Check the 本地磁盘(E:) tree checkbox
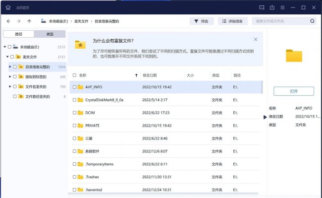This screenshot has width=322, height=198. [9, 47]
